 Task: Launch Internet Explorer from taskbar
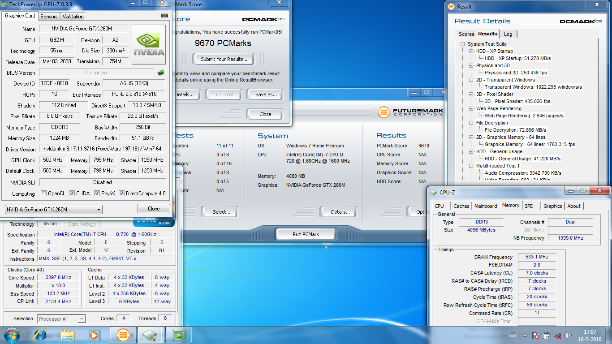40,335
